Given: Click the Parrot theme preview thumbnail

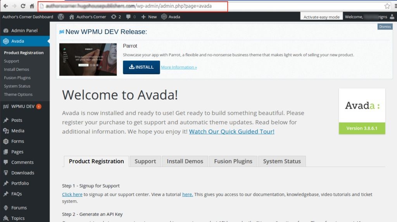Looking at the screenshot, I should [x=88, y=59].
